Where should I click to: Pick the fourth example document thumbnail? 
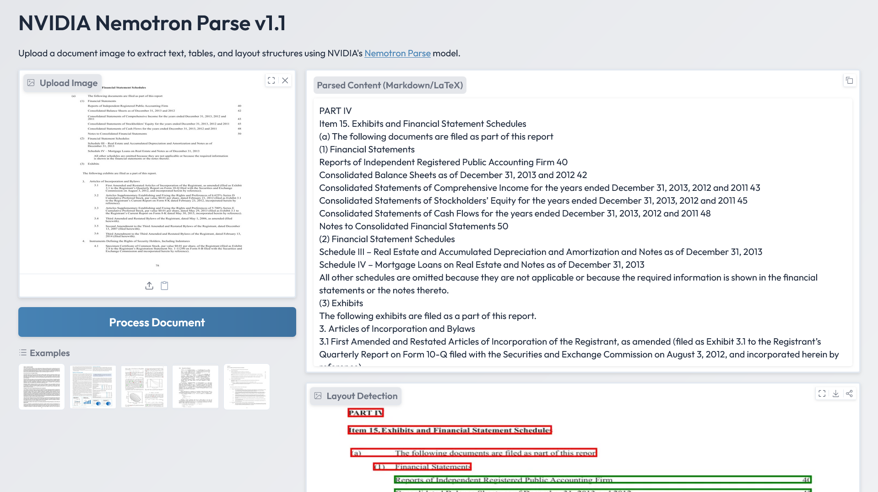(195, 387)
